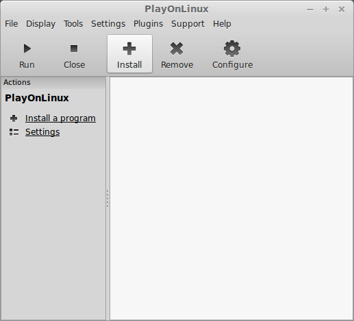Maximize the PlayOnLinux window with plus button
Viewport: 354px width, 321px height.
pyautogui.click(x=326, y=10)
